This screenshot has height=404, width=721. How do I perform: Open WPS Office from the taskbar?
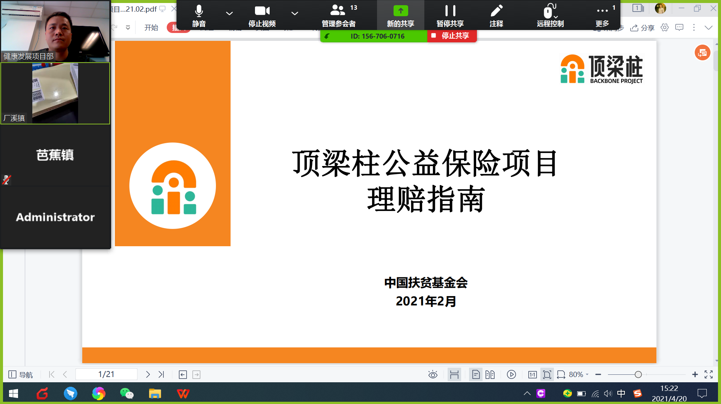(x=183, y=394)
